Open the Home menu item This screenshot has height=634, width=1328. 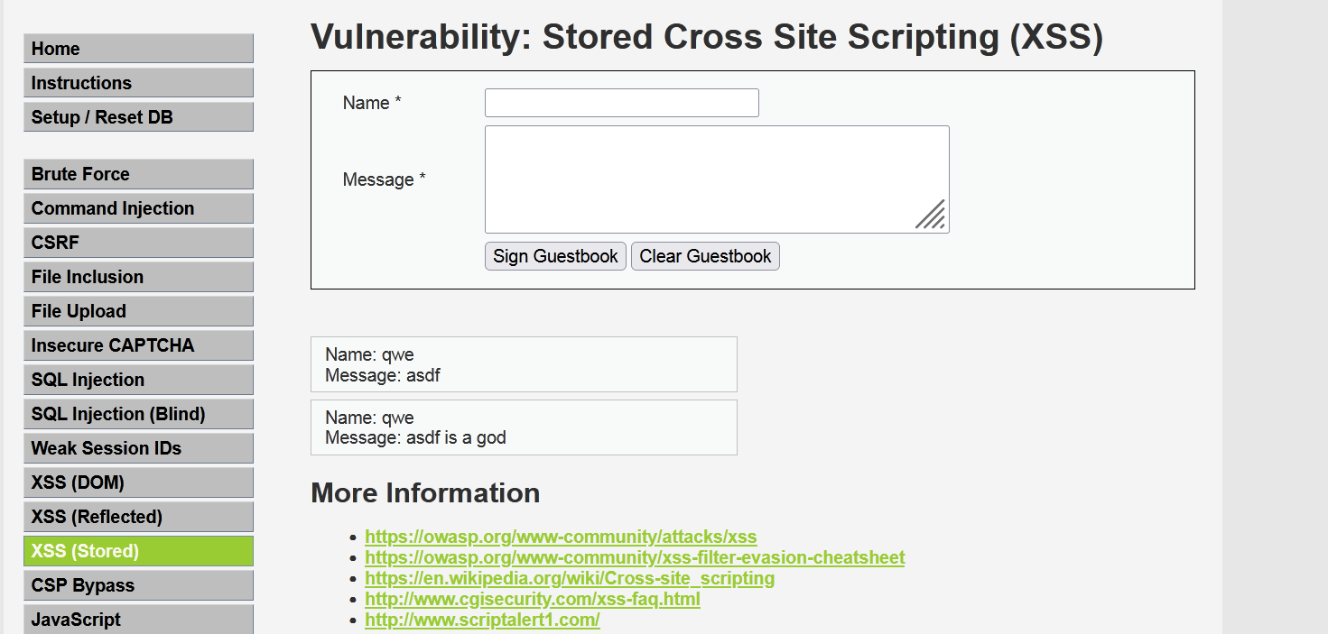(x=138, y=49)
